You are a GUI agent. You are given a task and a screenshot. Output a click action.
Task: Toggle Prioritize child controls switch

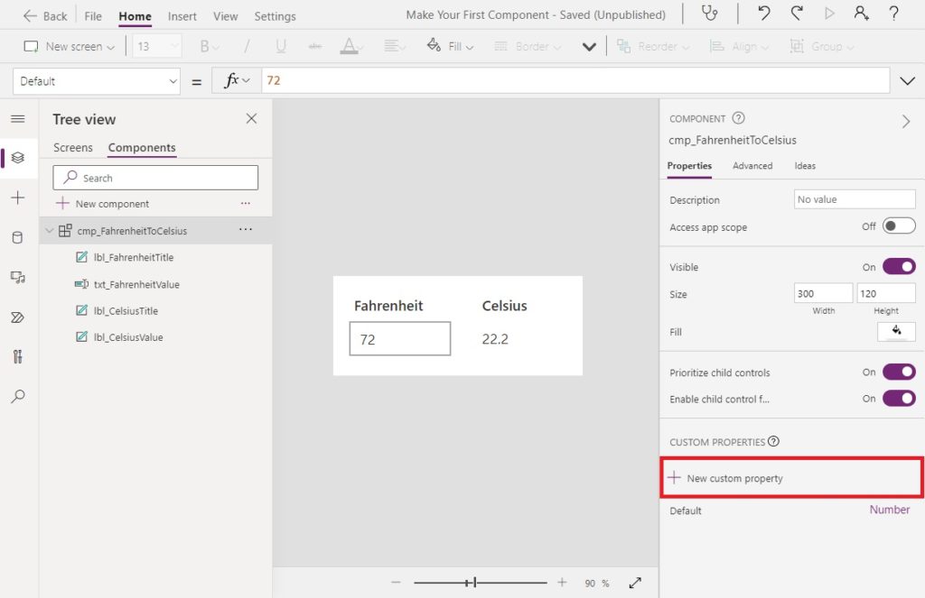tap(899, 373)
